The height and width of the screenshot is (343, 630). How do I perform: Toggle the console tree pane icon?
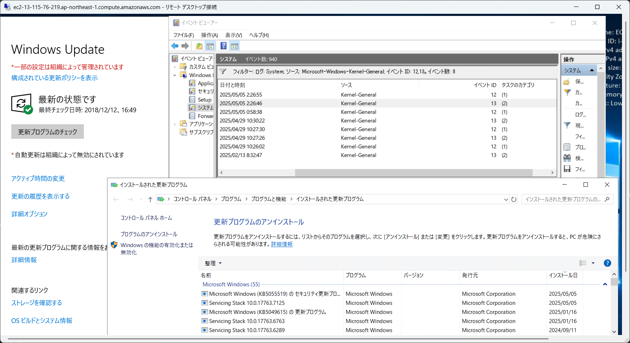pos(210,46)
